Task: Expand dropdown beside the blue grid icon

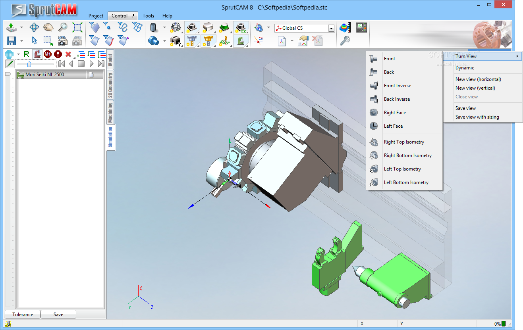Action: (x=18, y=55)
